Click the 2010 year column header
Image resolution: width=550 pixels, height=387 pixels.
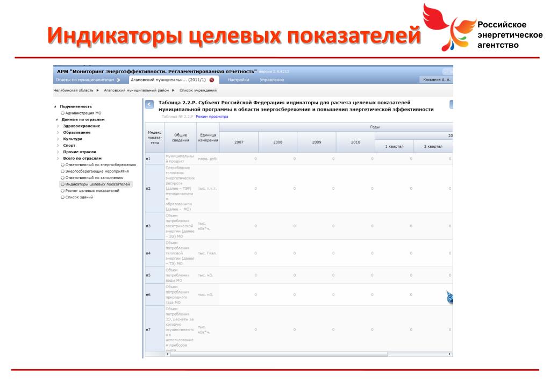356,142
